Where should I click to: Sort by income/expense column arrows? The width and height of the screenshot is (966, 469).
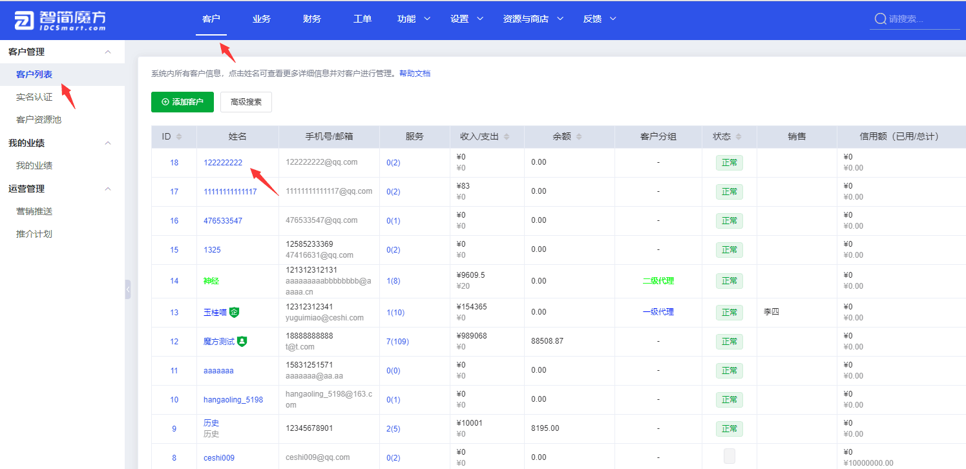pos(507,137)
